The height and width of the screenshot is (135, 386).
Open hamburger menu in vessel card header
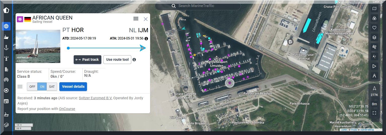click(136, 19)
